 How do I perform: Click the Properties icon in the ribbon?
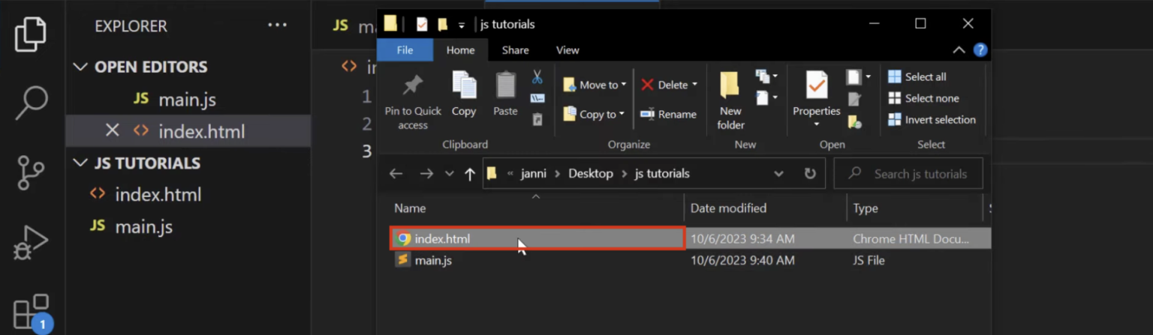tap(816, 86)
